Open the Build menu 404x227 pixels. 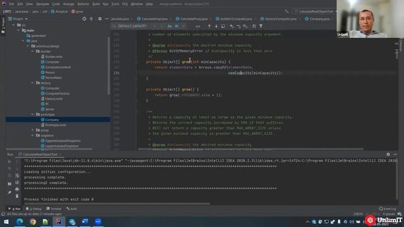[x=96, y=4]
